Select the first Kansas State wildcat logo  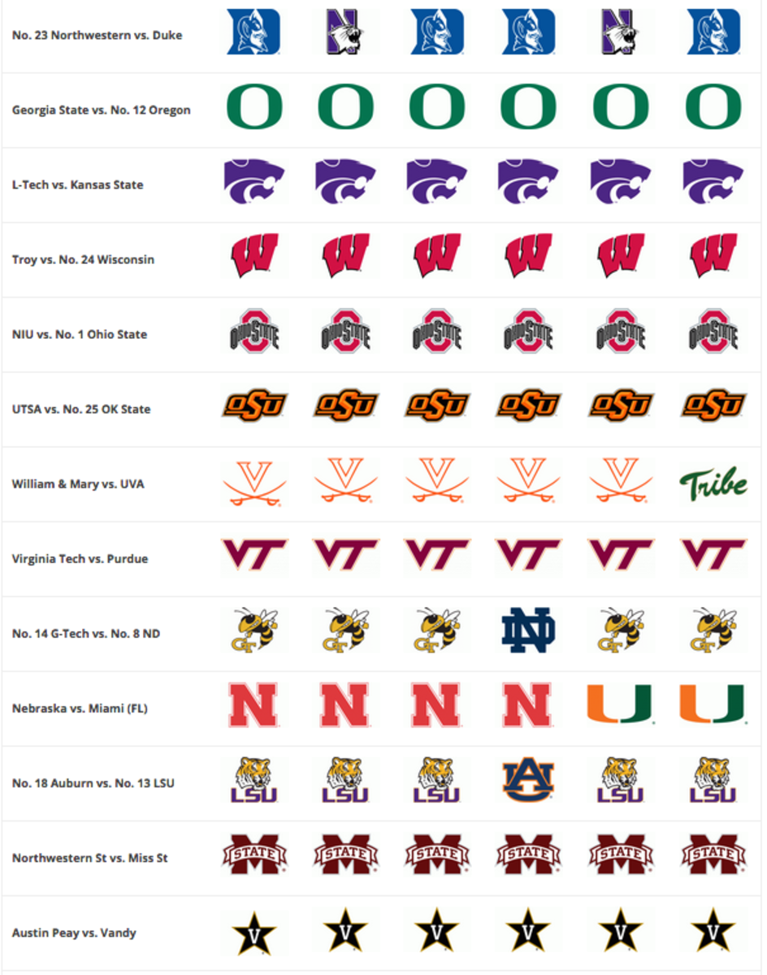click(254, 182)
